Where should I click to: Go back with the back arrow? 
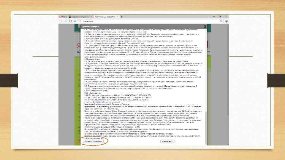(x=61, y=21)
